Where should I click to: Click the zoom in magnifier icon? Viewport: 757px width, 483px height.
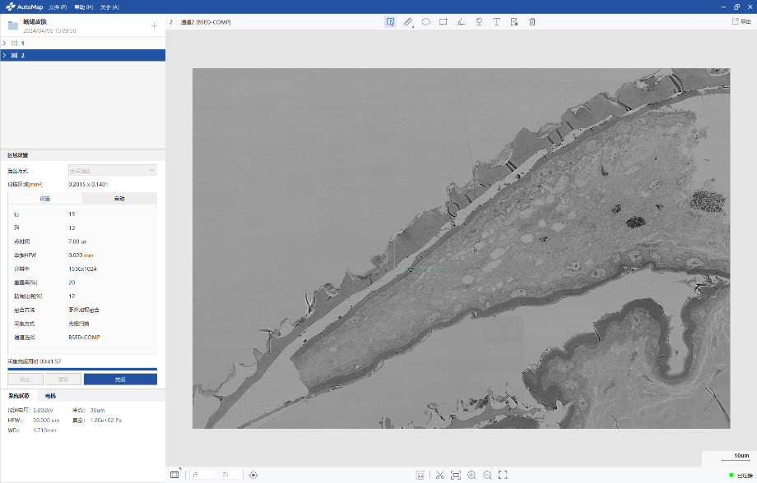point(471,475)
